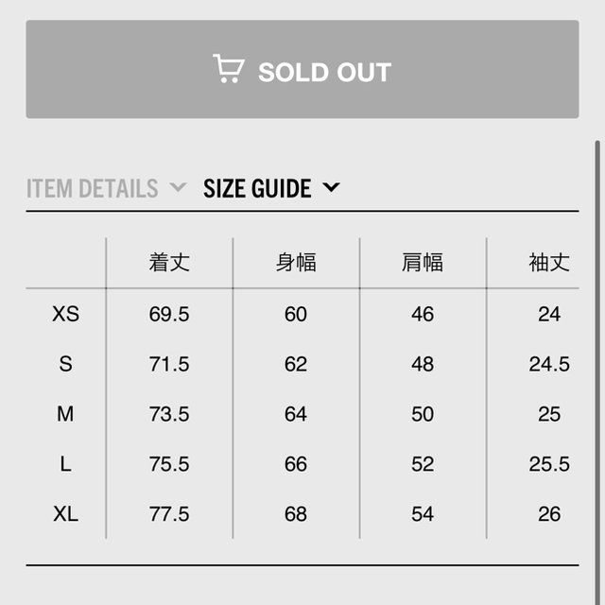Click the XS size row label
The width and height of the screenshot is (605, 605).
click(x=65, y=314)
